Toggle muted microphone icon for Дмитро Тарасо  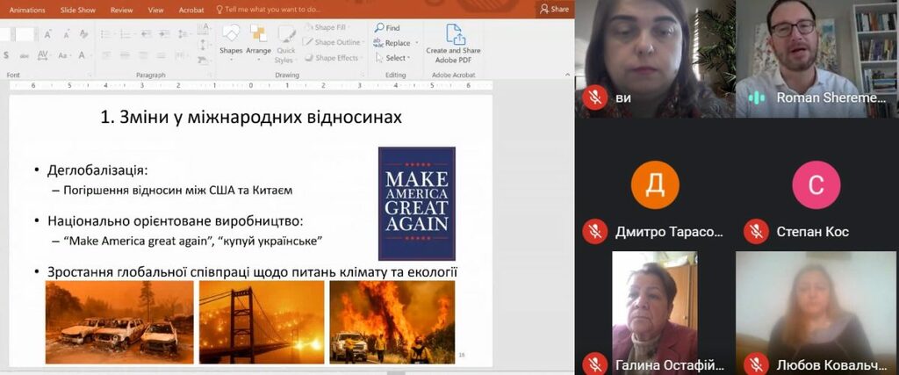(596, 231)
